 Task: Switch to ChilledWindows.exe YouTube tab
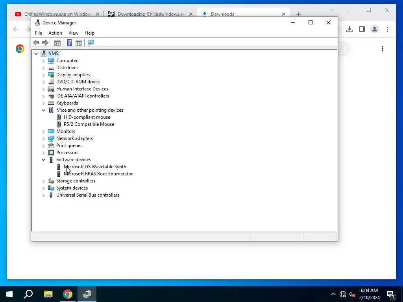pyautogui.click(x=57, y=14)
